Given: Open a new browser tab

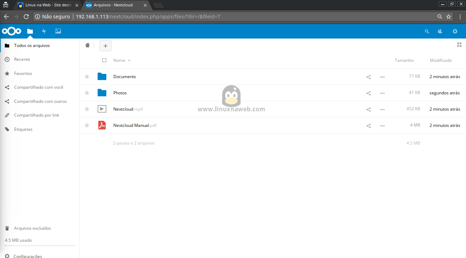Looking at the screenshot, I should click(x=158, y=5).
